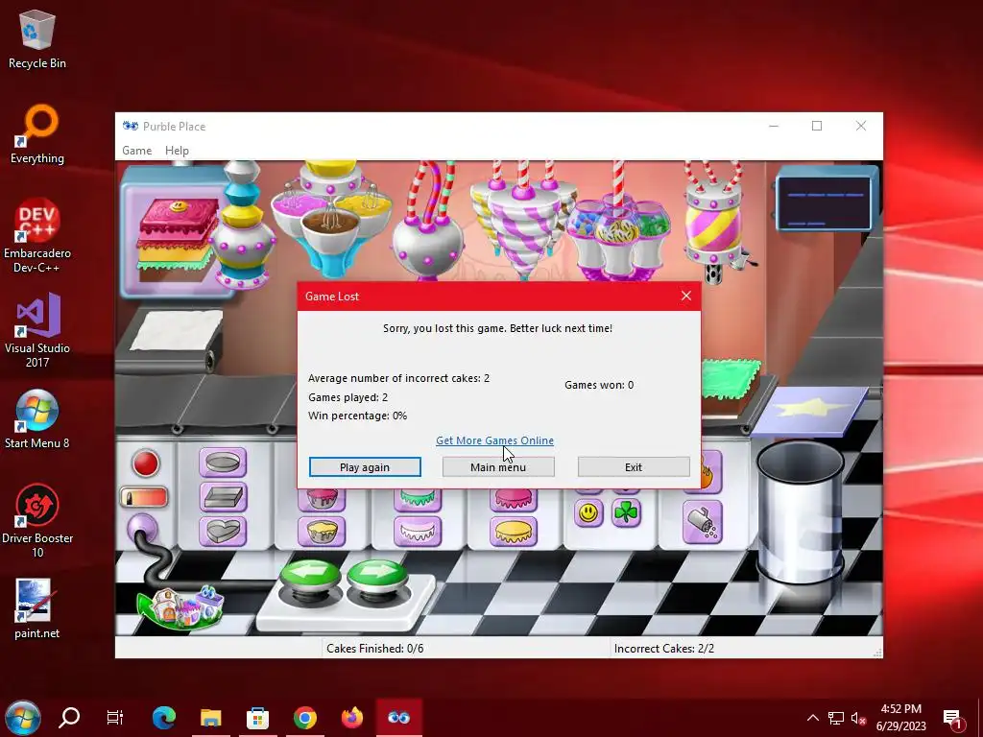Image resolution: width=983 pixels, height=737 pixels.
Task: Pick the white icing button
Action: click(x=418, y=532)
